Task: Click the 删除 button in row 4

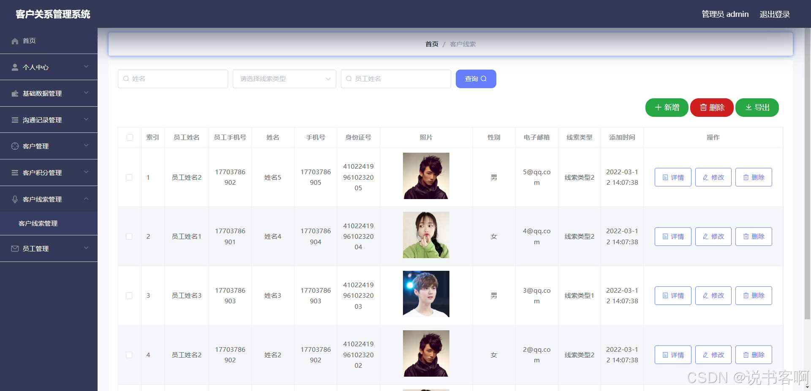Action: [754, 355]
